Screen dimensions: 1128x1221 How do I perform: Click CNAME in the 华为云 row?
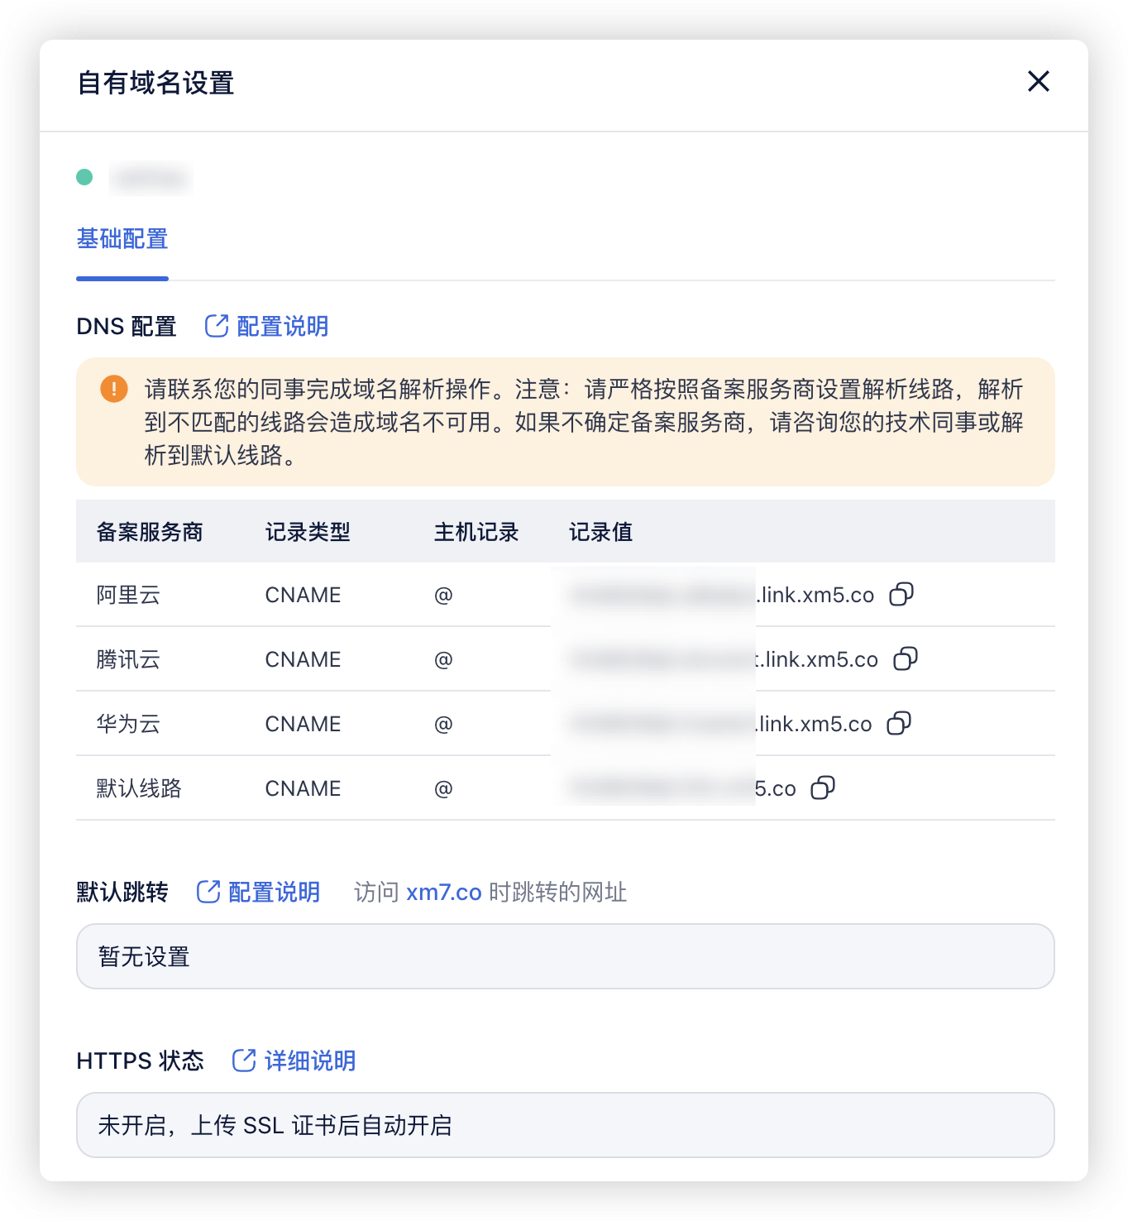click(303, 724)
